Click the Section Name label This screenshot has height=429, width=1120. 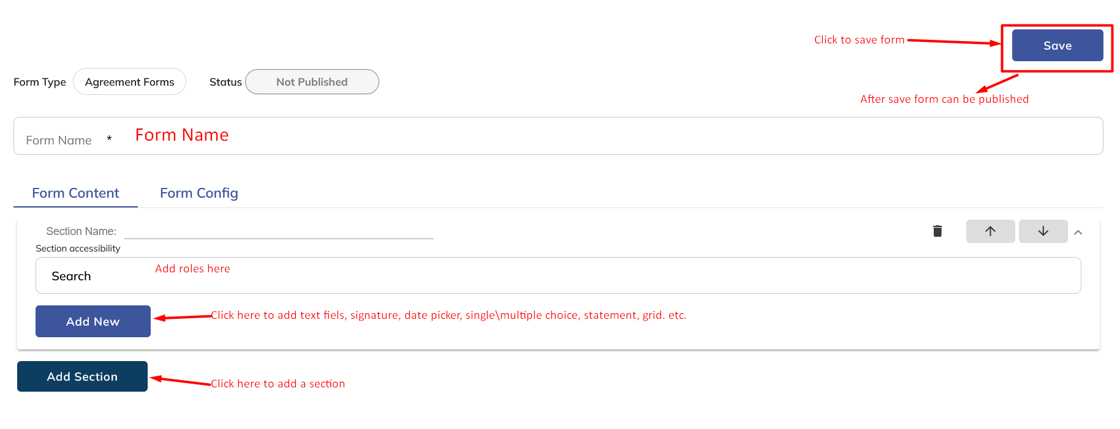[81, 231]
